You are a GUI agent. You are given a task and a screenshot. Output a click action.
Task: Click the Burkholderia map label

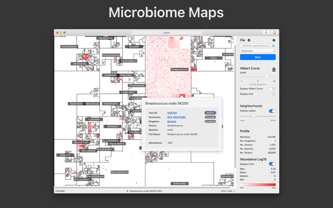(128, 61)
